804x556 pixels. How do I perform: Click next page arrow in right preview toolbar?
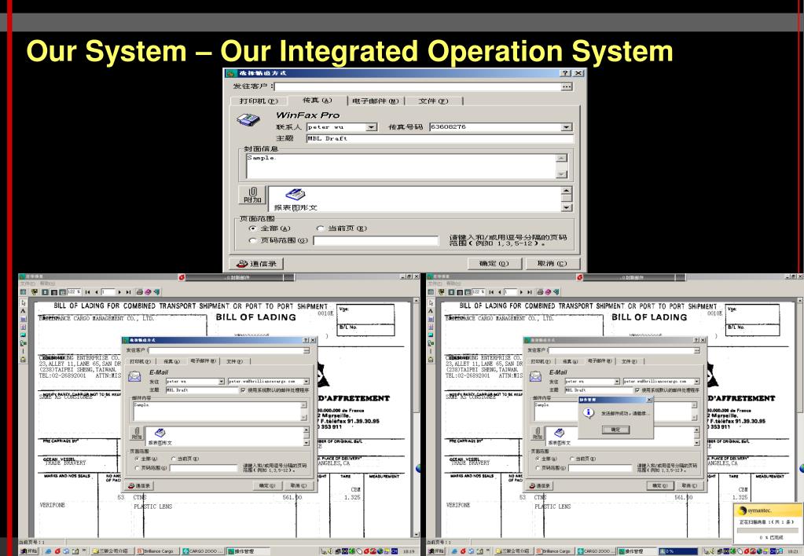pos(520,292)
